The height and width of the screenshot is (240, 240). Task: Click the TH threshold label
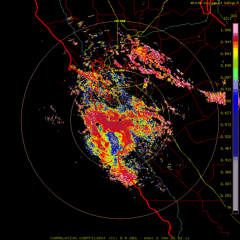[229, 208]
